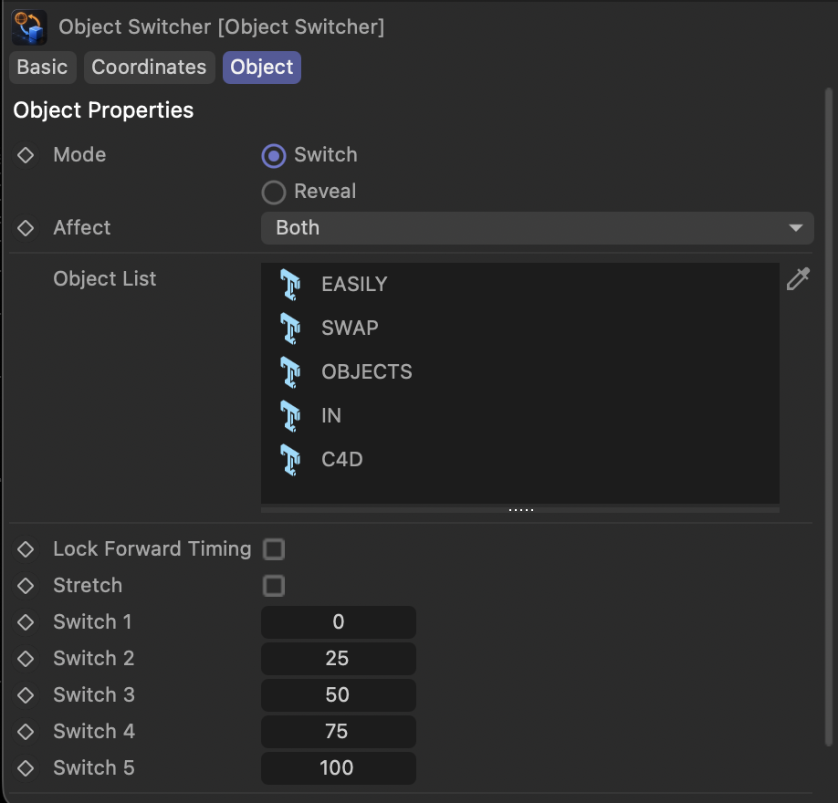Open the Basic tab

(42, 68)
